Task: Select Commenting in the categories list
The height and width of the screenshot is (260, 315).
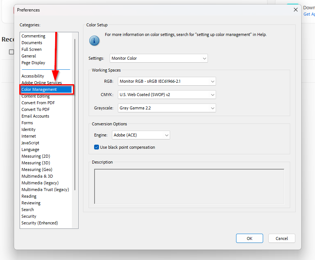Action: pyautogui.click(x=33, y=36)
